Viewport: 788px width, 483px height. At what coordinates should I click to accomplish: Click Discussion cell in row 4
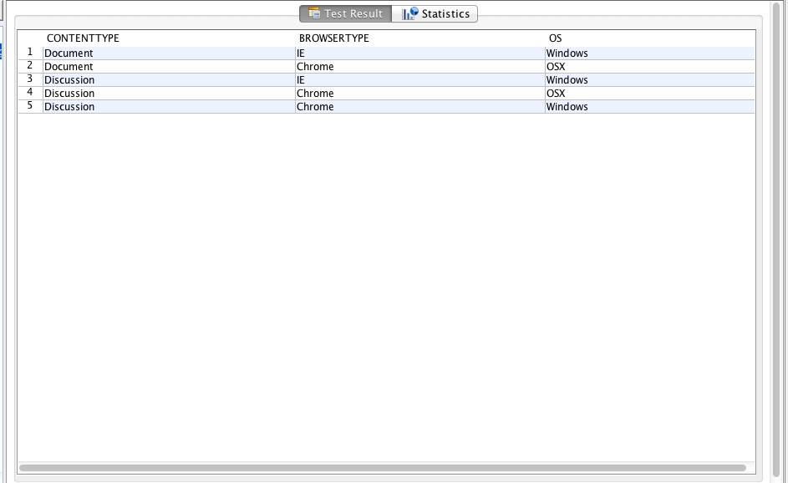[169, 93]
